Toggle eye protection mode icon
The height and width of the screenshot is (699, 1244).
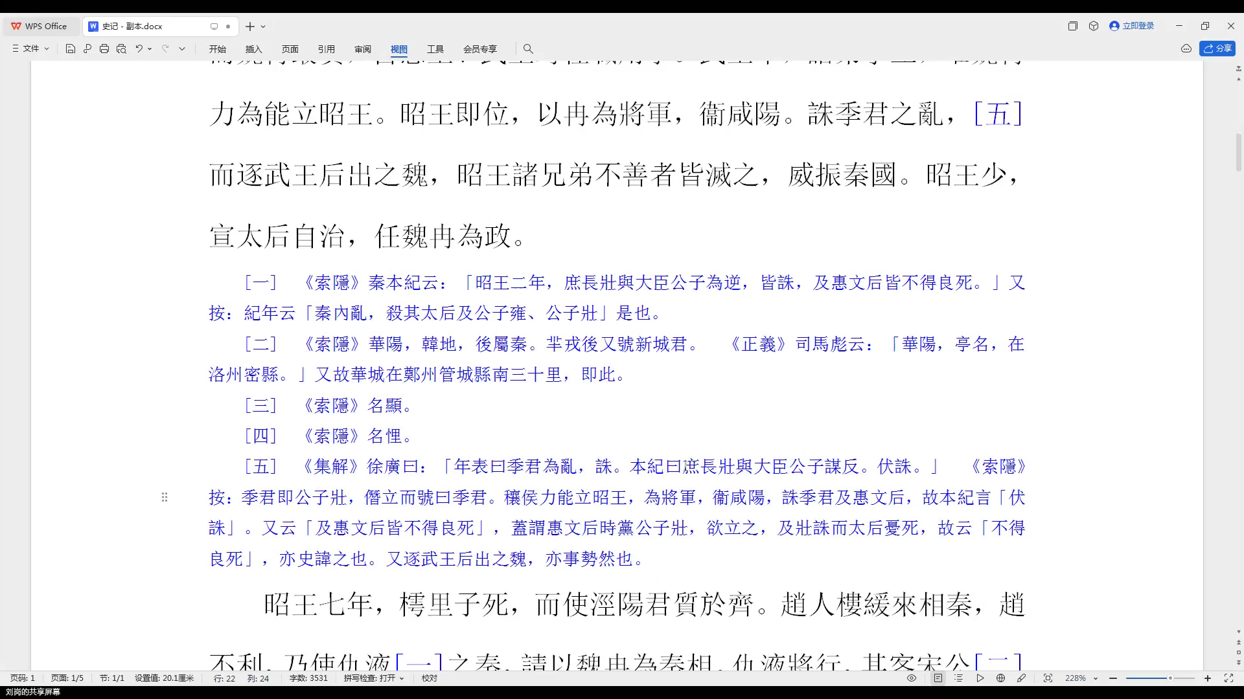[x=912, y=678]
